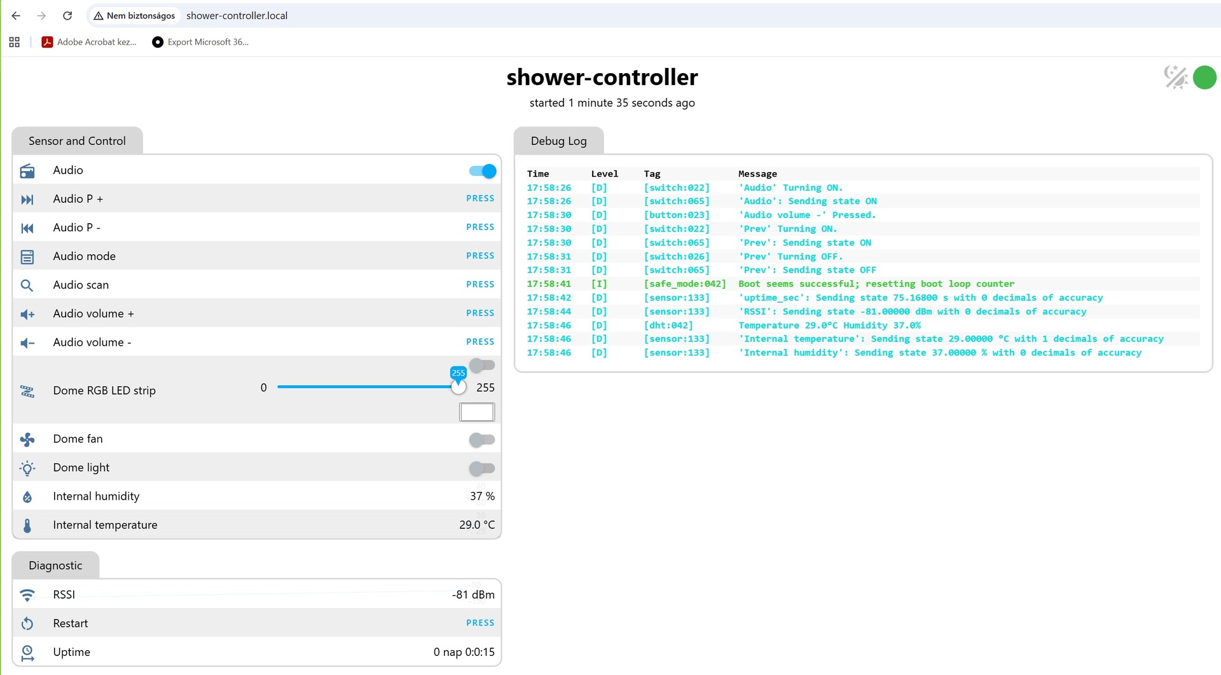This screenshot has width=1221, height=675.
Task: Click the Dome RGB LED strip icon
Action: click(x=27, y=391)
